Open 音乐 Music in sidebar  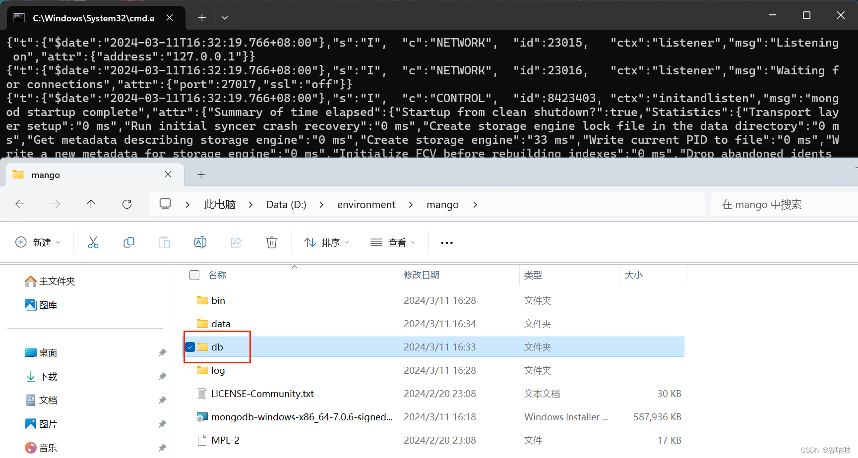41,448
